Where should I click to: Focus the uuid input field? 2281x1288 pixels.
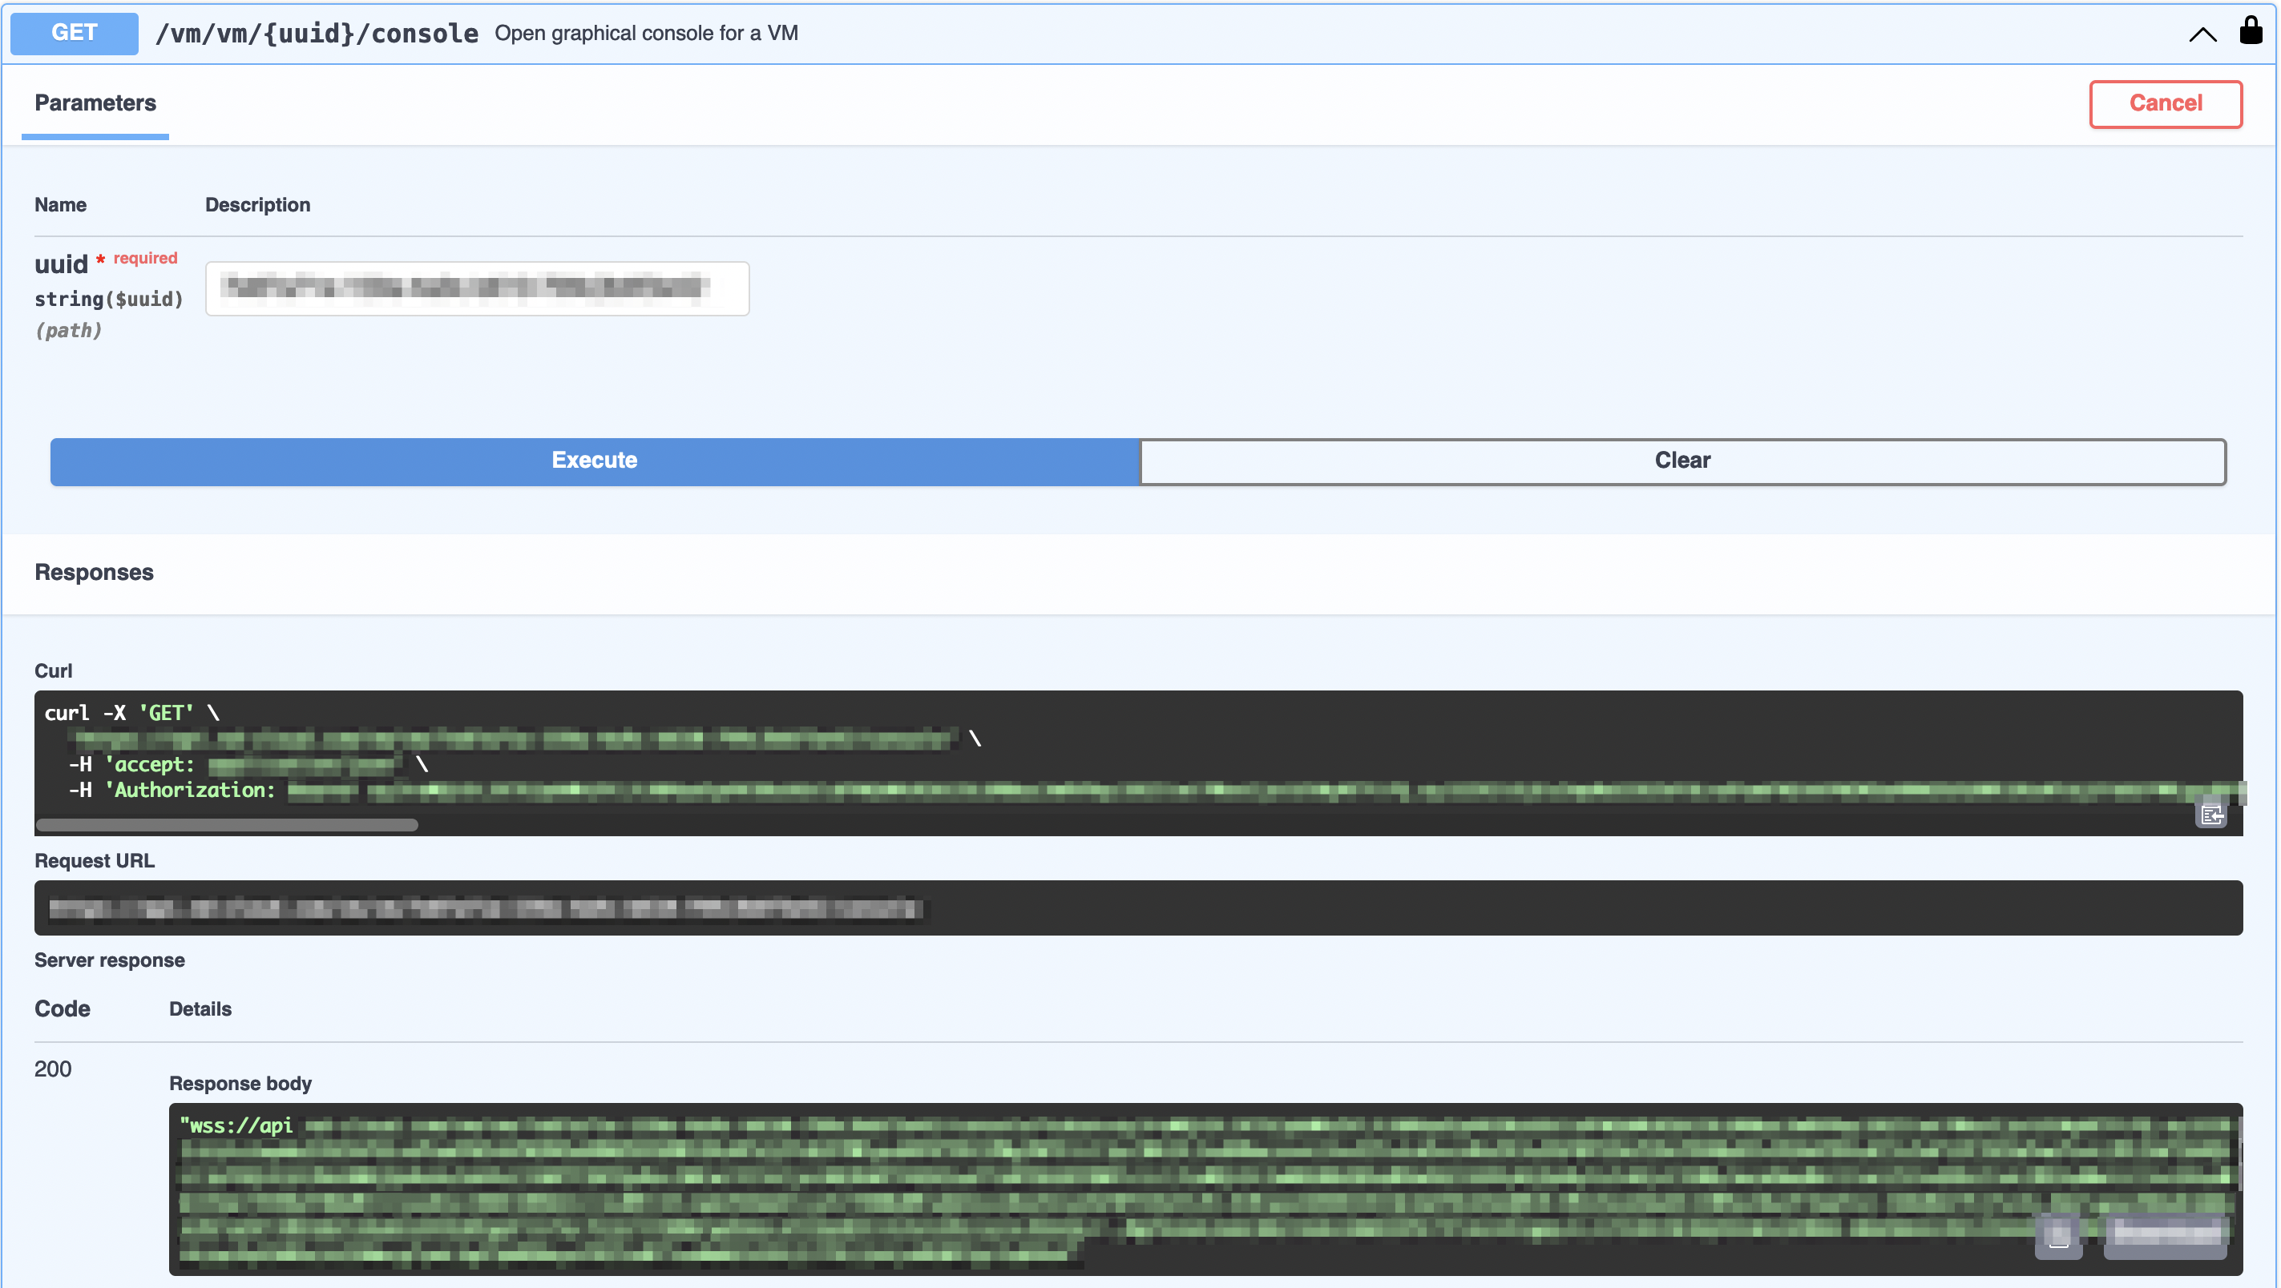pos(476,288)
